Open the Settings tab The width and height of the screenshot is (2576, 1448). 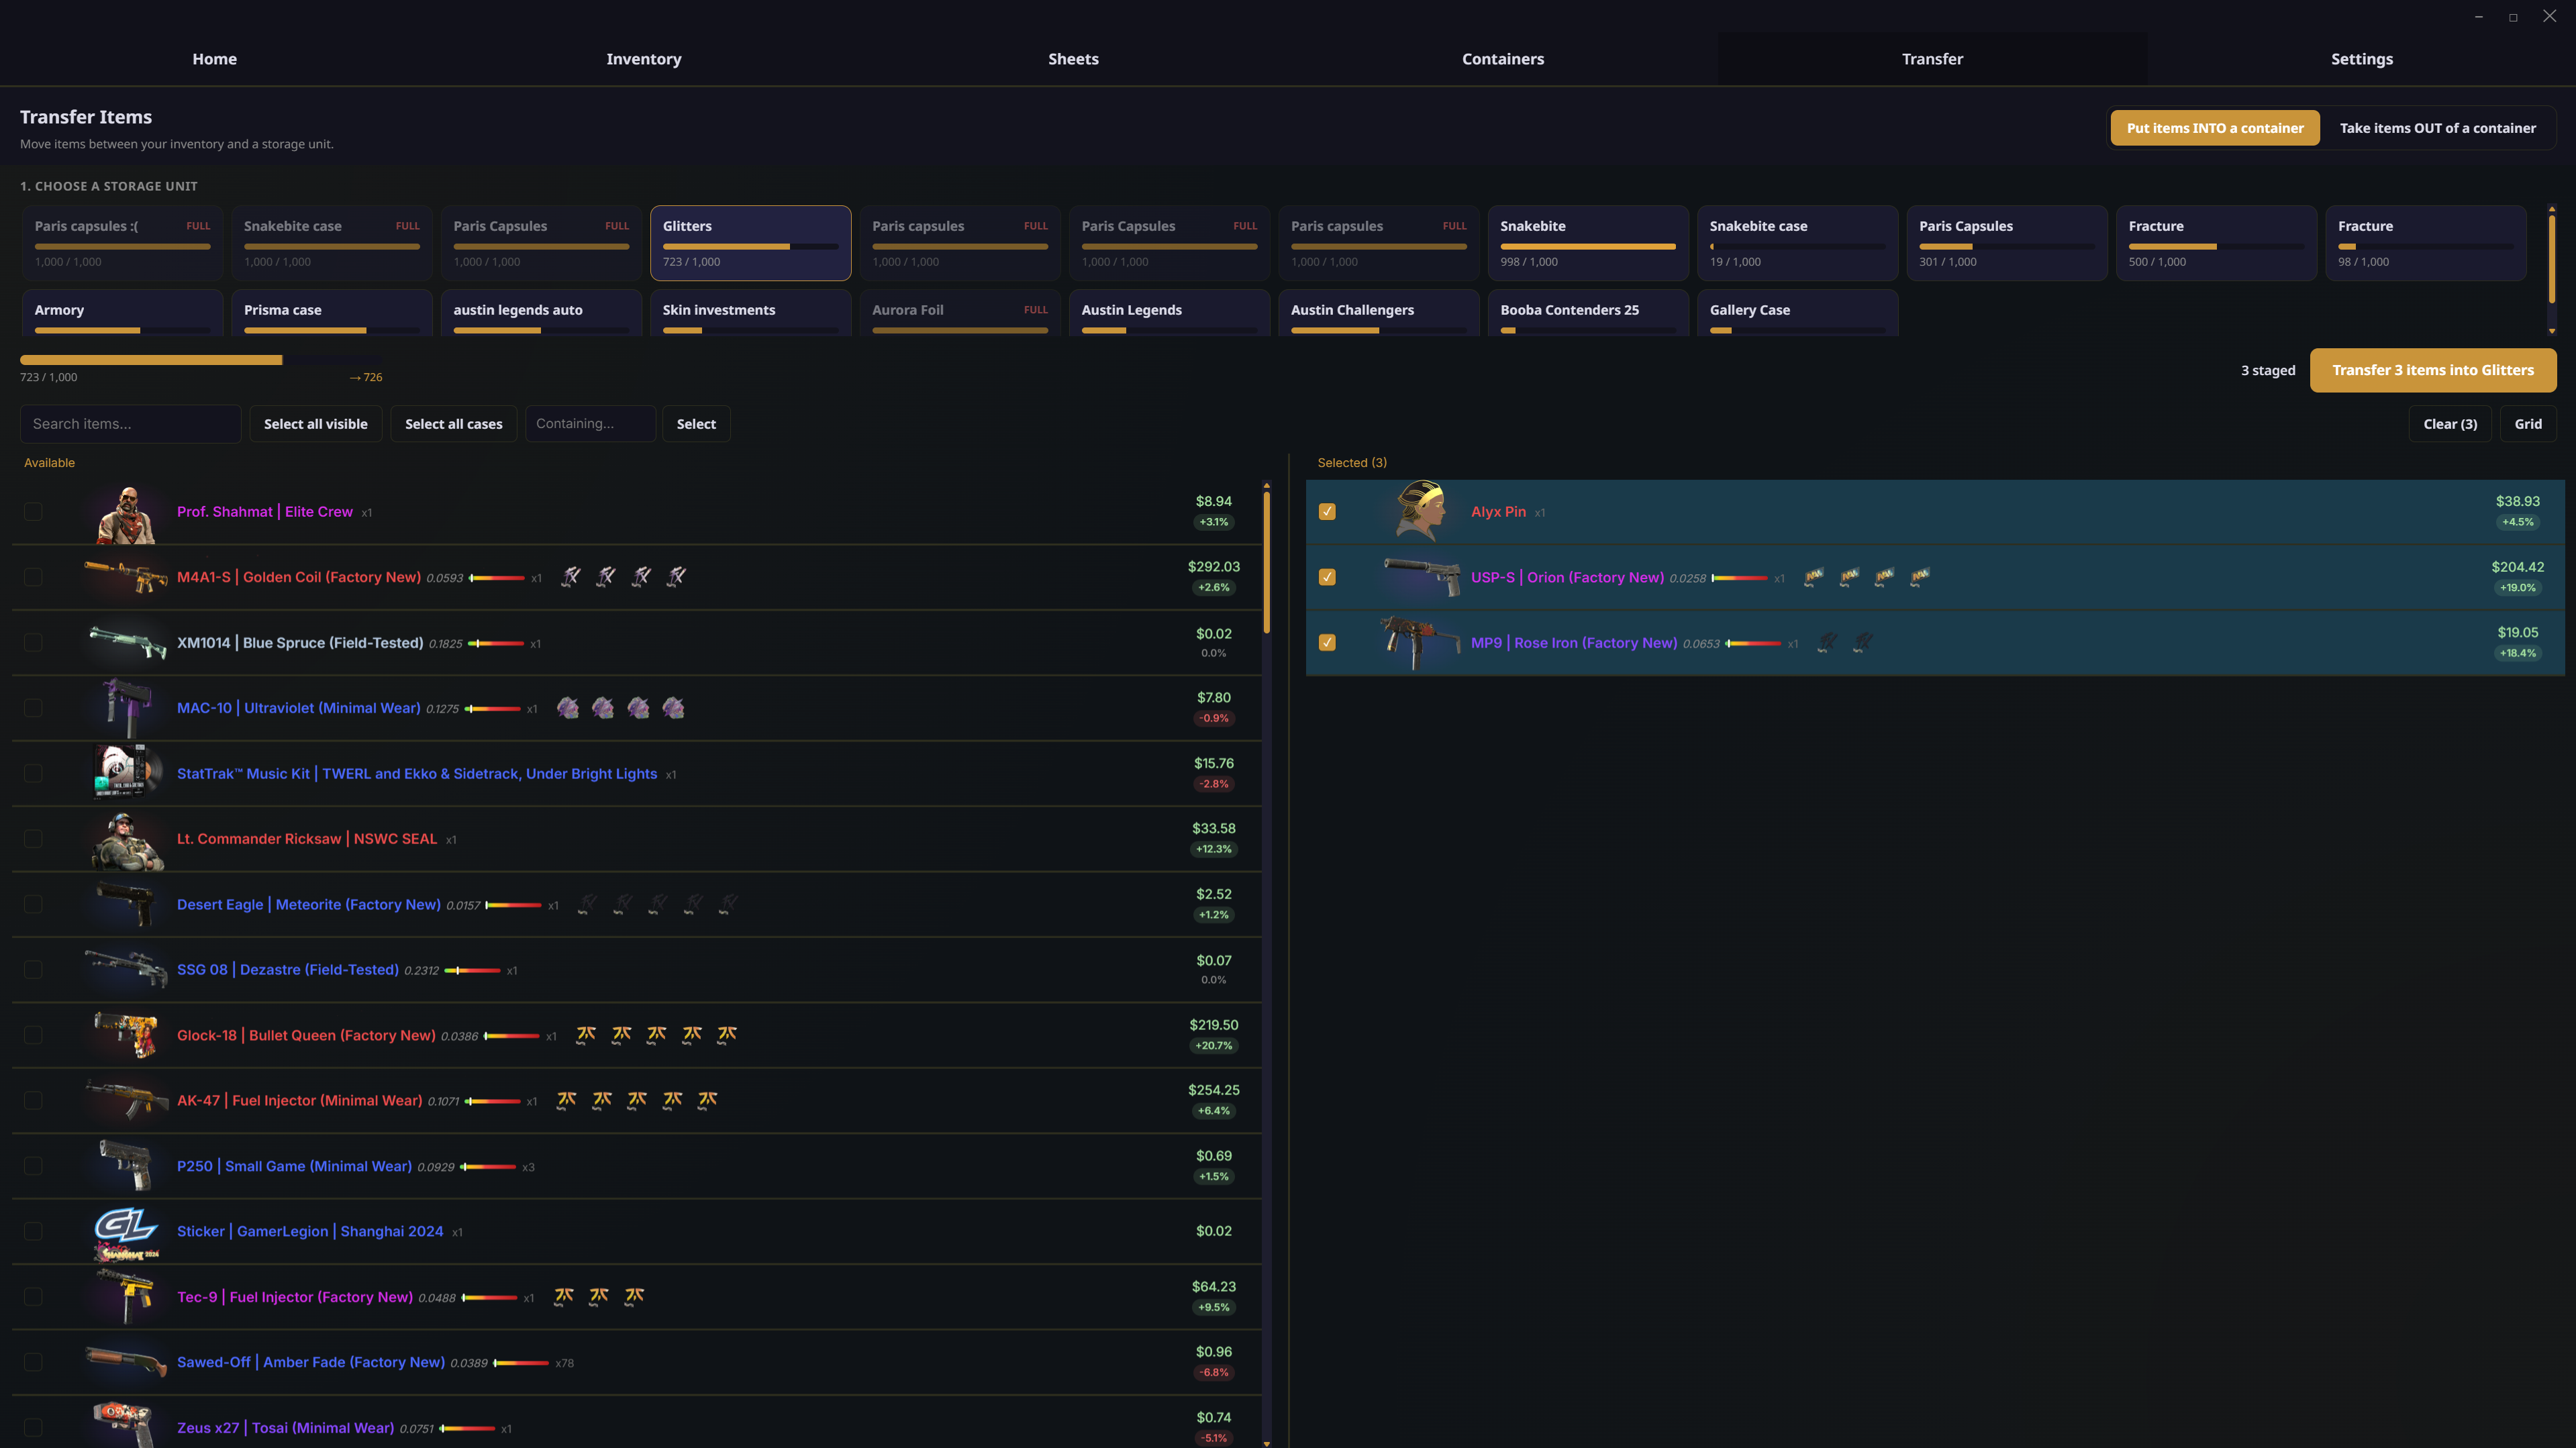click(x=2362, y=59)
